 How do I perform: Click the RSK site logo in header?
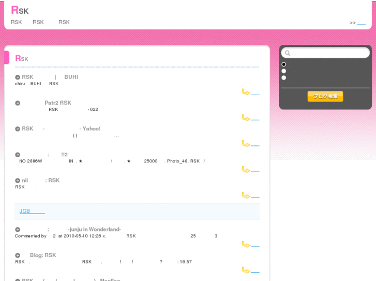(20, 10)
